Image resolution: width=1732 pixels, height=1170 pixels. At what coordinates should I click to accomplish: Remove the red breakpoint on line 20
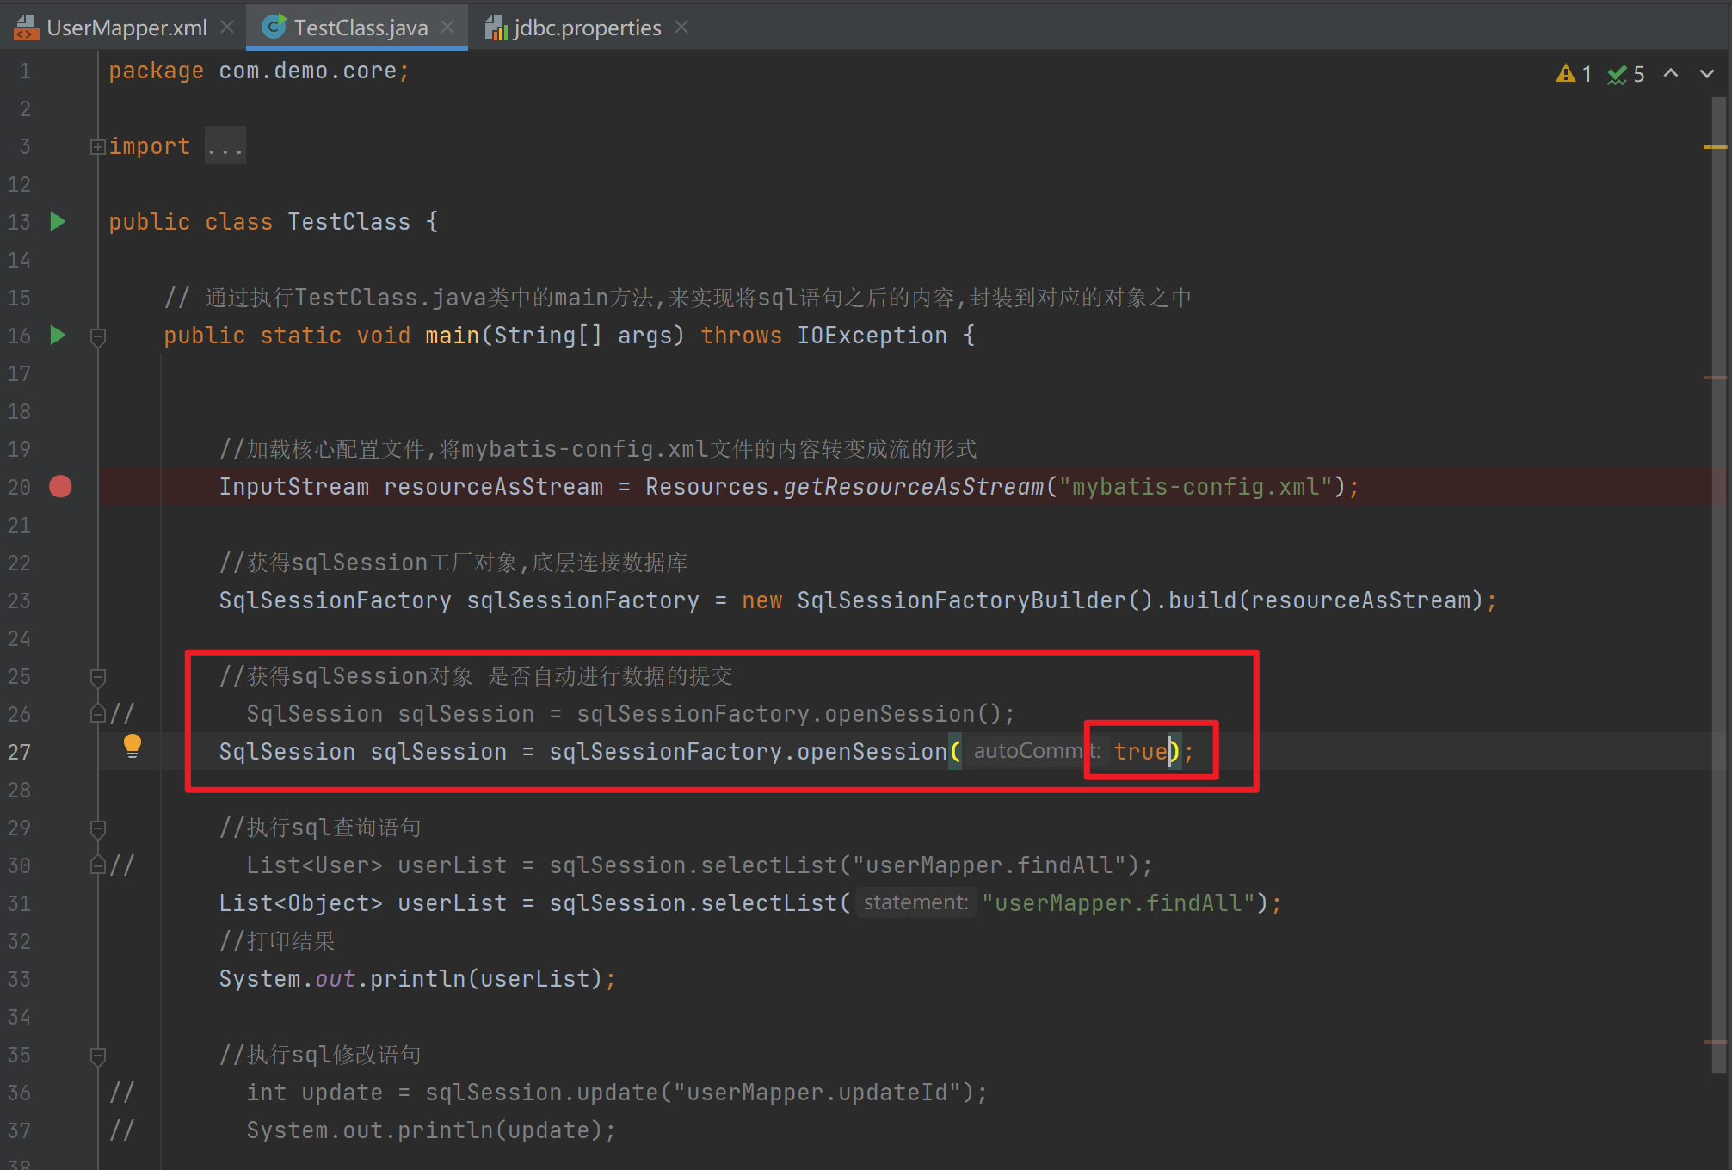click(x=60, y=487)
